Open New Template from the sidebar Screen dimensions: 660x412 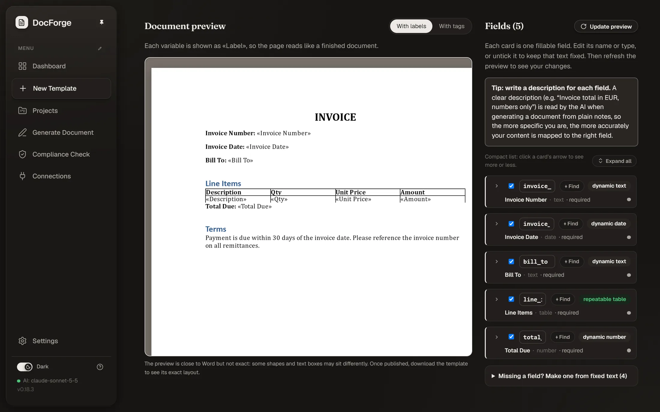pyautogui.click(x=61, y=88)
